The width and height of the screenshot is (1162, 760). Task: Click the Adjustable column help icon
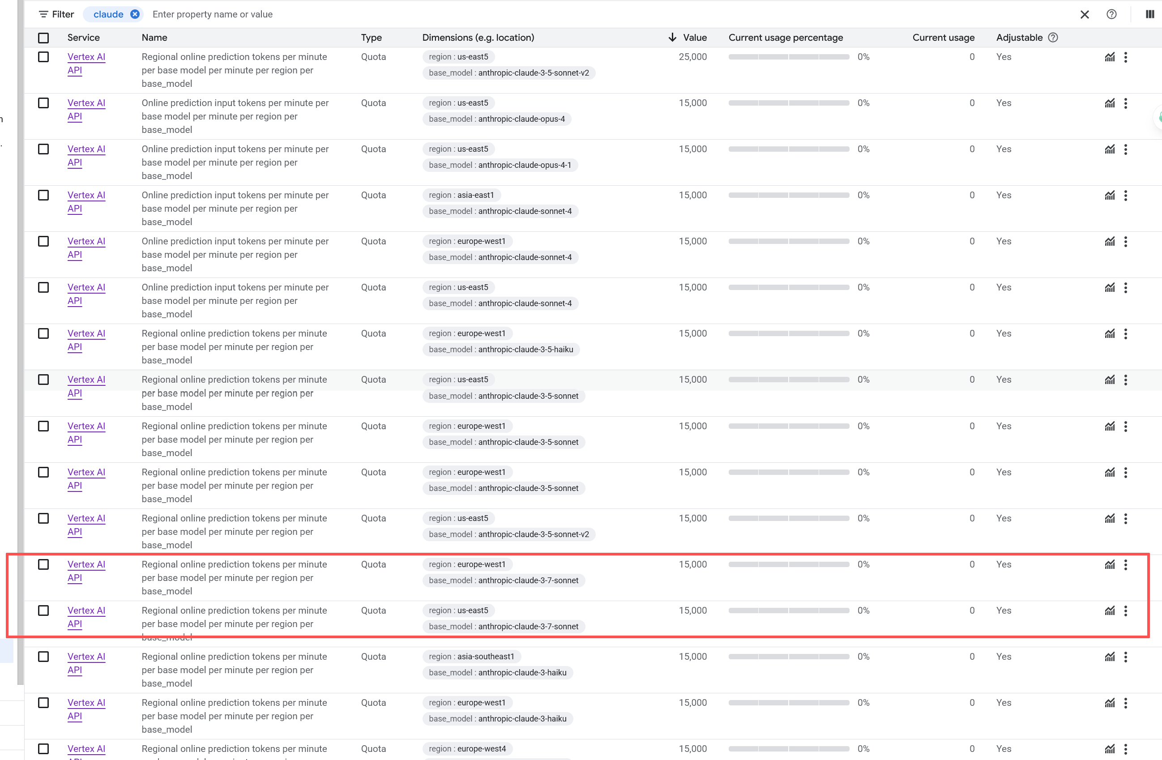[1053, 38]
